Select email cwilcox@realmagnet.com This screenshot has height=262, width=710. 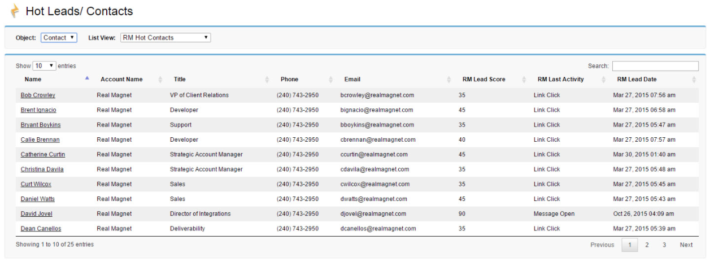375,184
